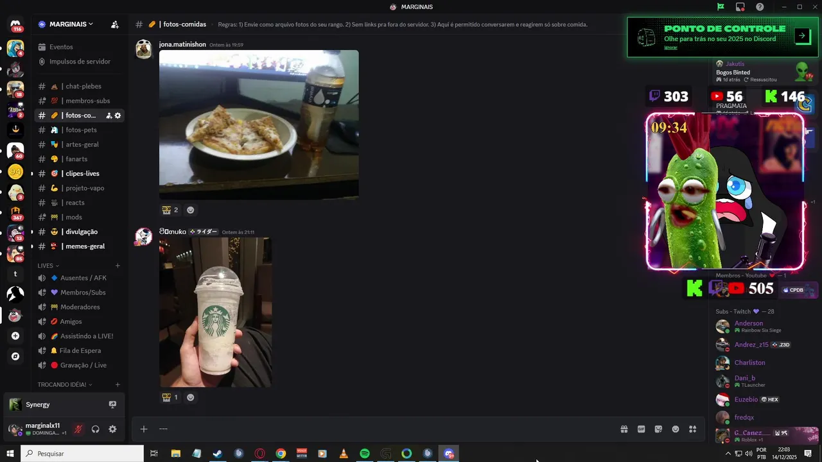This screenshot has height=462, width=822.
Task: Click username jona.matinishon in chat
Action: tap(182, 44)
